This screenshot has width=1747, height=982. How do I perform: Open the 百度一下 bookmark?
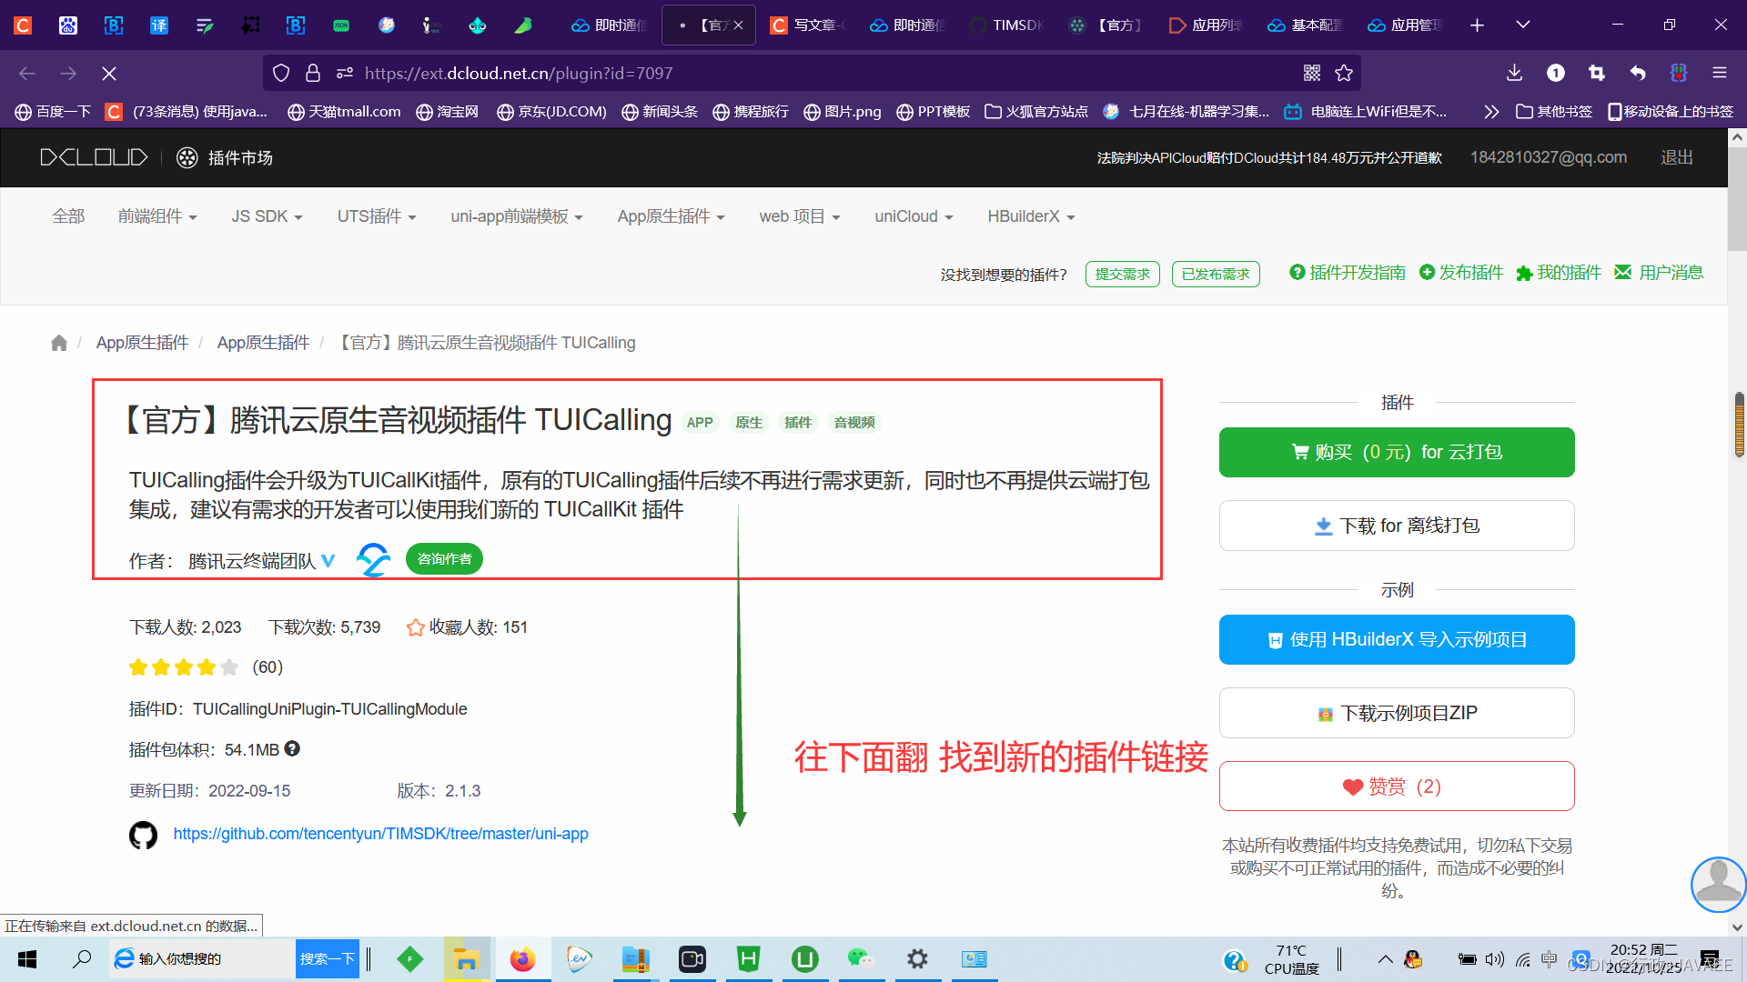click(x=53, y=112)
